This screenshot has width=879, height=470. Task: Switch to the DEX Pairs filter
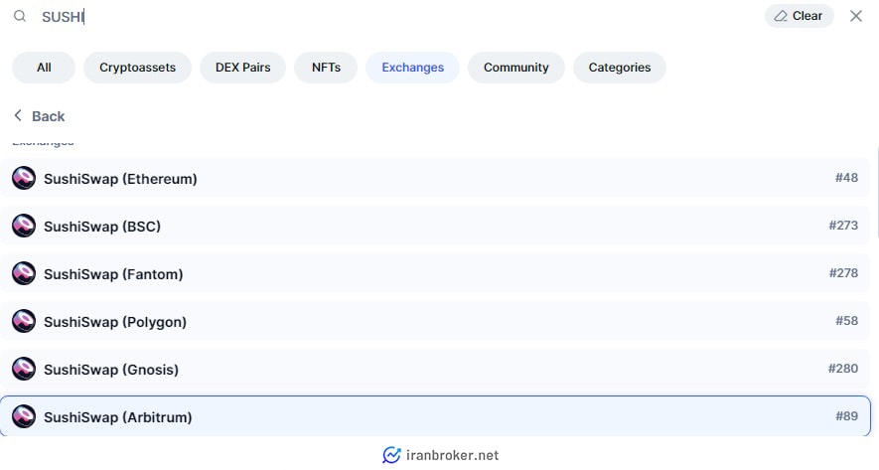(242, 68)
